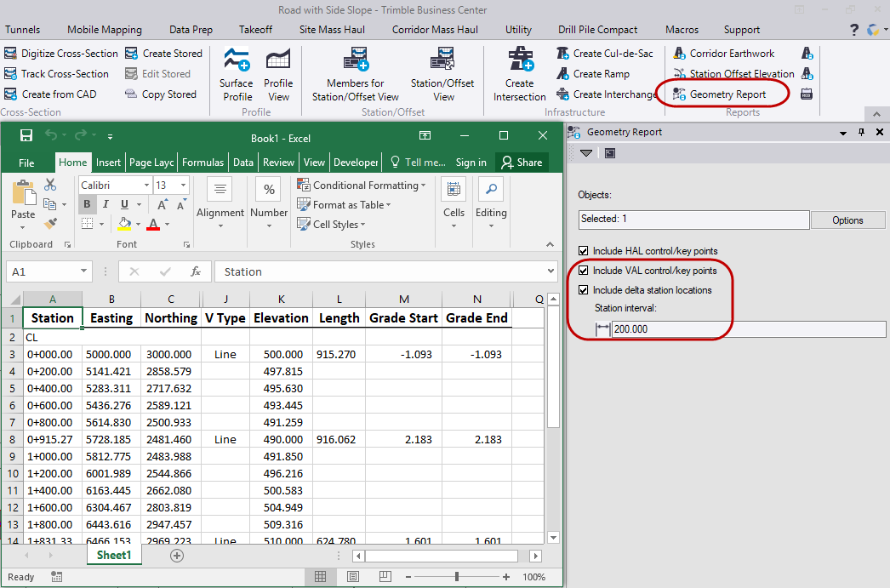Click the Create Intersection icon

pos(519,61)
